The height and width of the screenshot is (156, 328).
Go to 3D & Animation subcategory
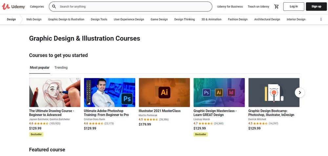tap(211, 19)
